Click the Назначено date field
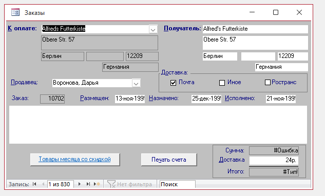Image resolution: width=325 pixels, height=196 pixels. click(206, 99)
